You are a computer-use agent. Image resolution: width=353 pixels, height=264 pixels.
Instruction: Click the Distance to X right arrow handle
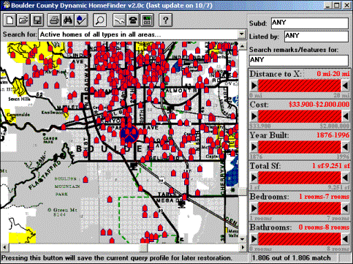(345, 86)
